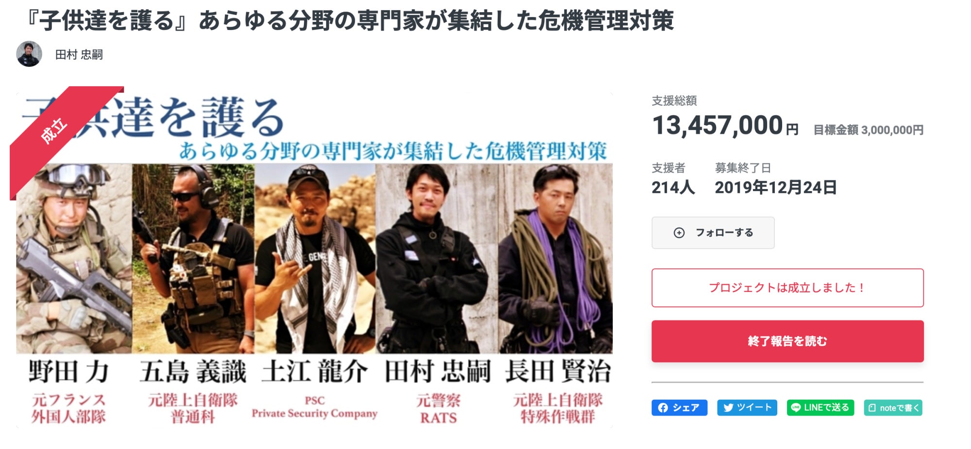
Task: Click the red 成立 ribbon badge
Action: pos(54,130)
